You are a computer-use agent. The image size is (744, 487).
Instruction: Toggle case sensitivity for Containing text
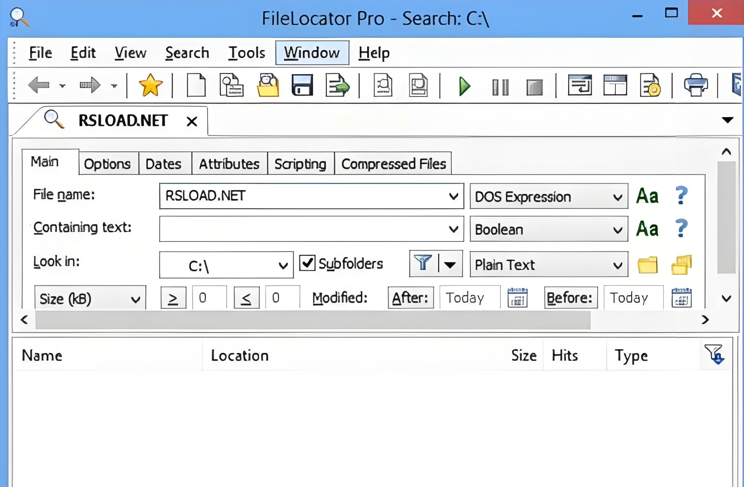647,229
